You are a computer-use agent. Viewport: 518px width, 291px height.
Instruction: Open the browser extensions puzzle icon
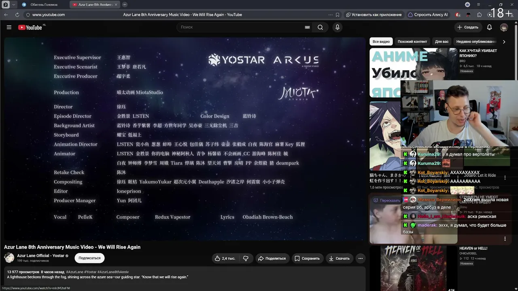[x=480, y=15]
